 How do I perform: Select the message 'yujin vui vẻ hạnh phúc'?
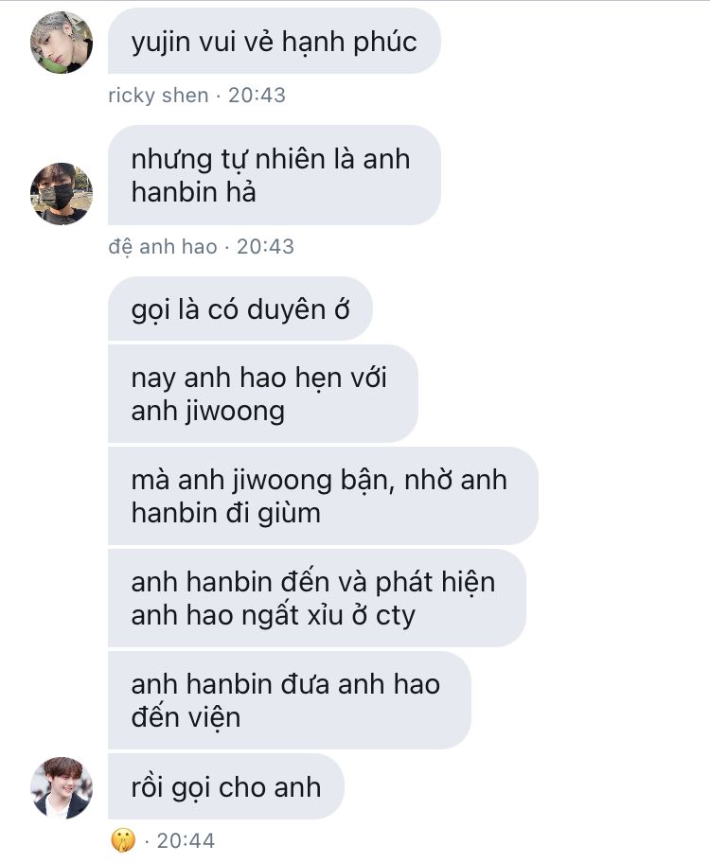tap(274, 42)
